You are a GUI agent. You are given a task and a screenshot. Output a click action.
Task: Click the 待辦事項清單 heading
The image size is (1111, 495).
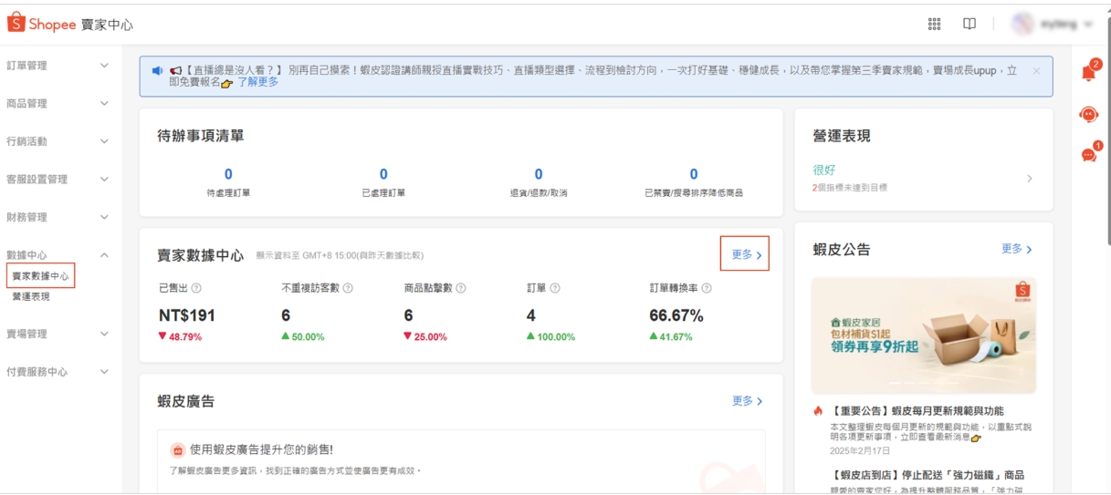point(201,136)
